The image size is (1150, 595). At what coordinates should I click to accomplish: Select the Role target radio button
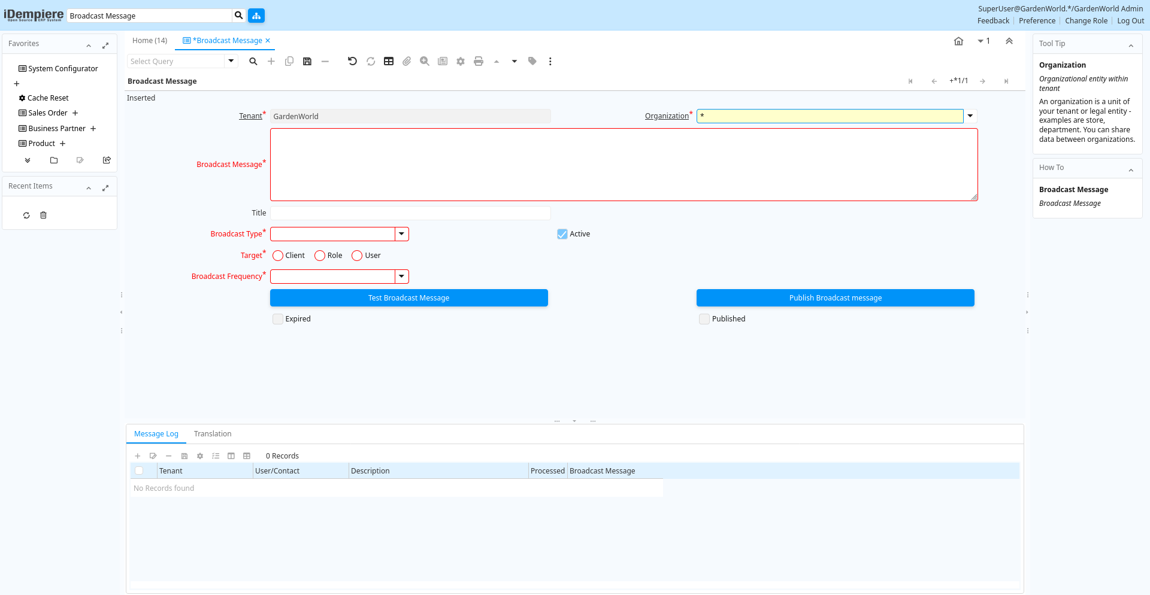[x=320, y=256]
